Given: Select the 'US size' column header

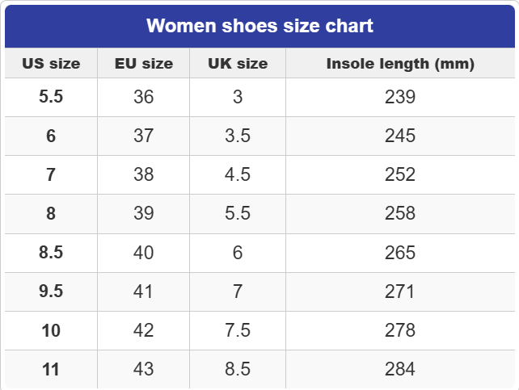Looking at the screenshot, I should [51, 64].
